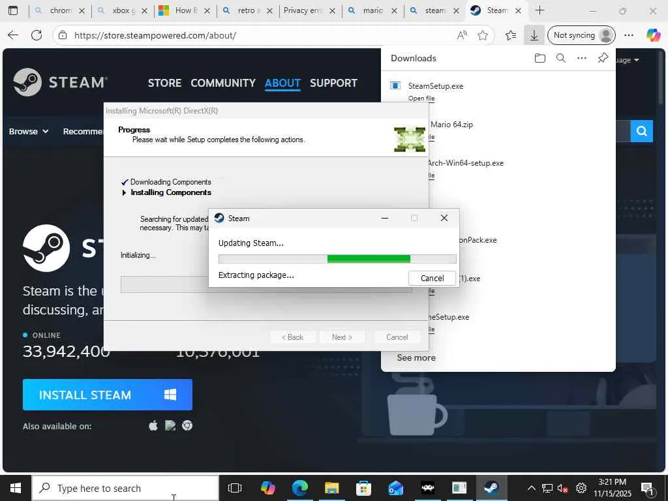Click the SteamSetup.exe file name

(435, 86)
